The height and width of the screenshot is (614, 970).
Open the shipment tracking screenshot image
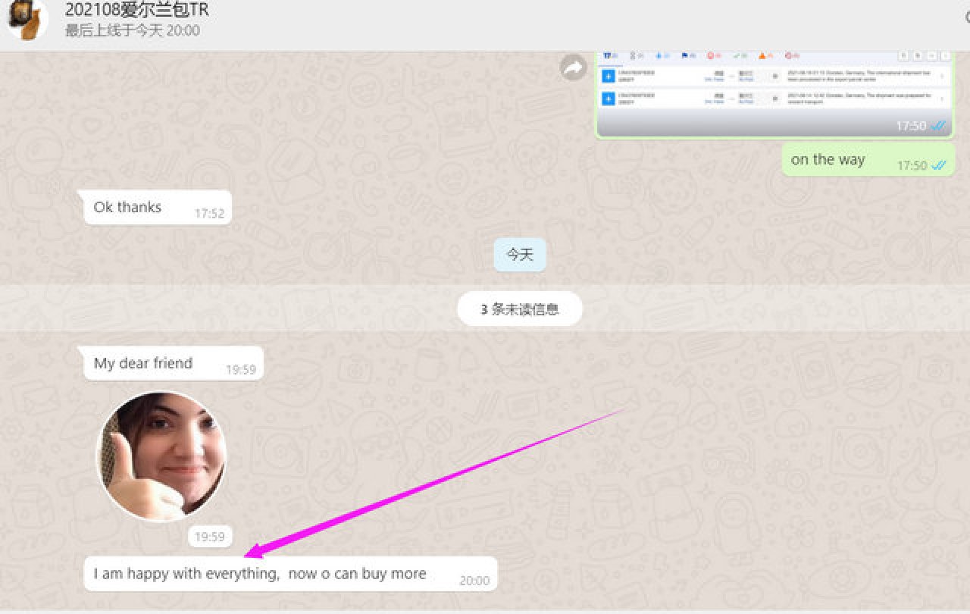point(774,91)
